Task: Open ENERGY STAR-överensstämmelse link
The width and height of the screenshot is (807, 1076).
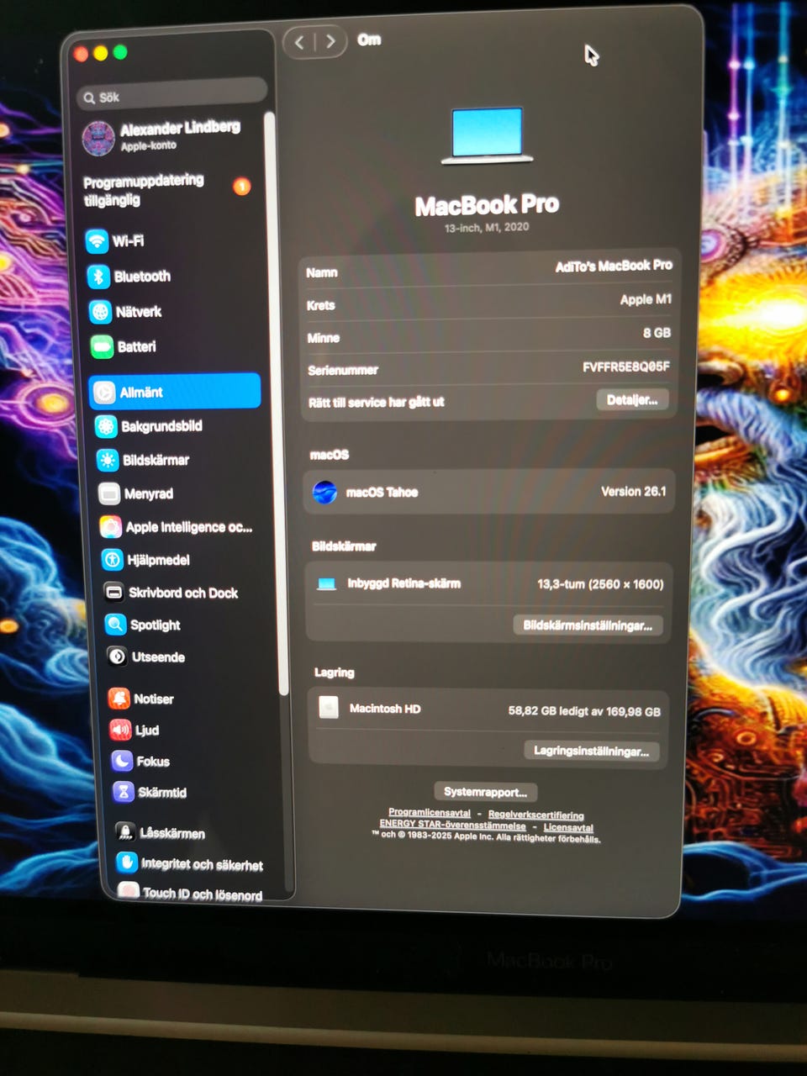Action: (453, 825)
